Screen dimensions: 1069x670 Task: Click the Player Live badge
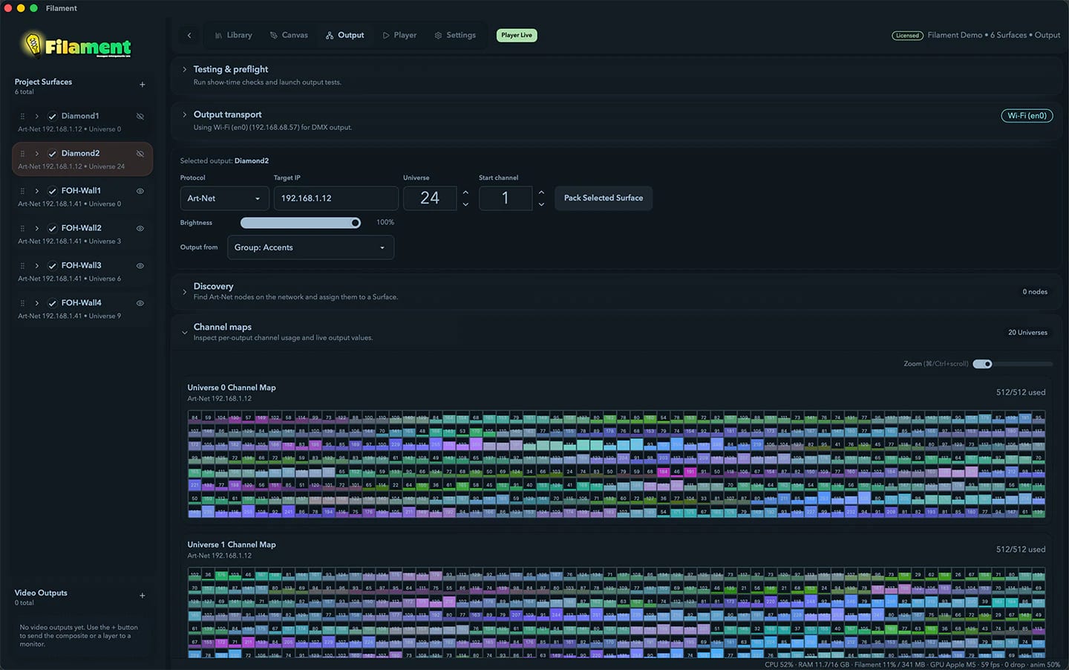(x=517, y=35)
